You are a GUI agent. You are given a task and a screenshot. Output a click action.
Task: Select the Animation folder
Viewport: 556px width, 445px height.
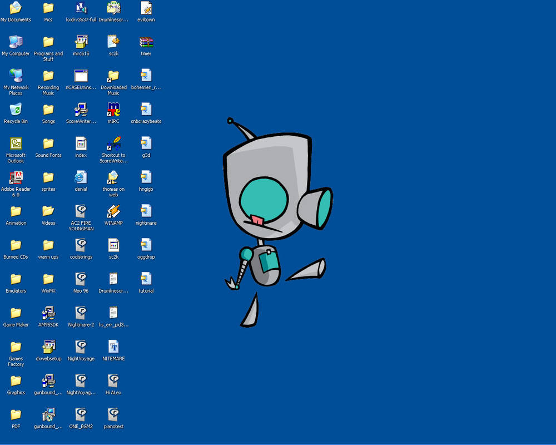pyautogui.click(x=16, y=215)
